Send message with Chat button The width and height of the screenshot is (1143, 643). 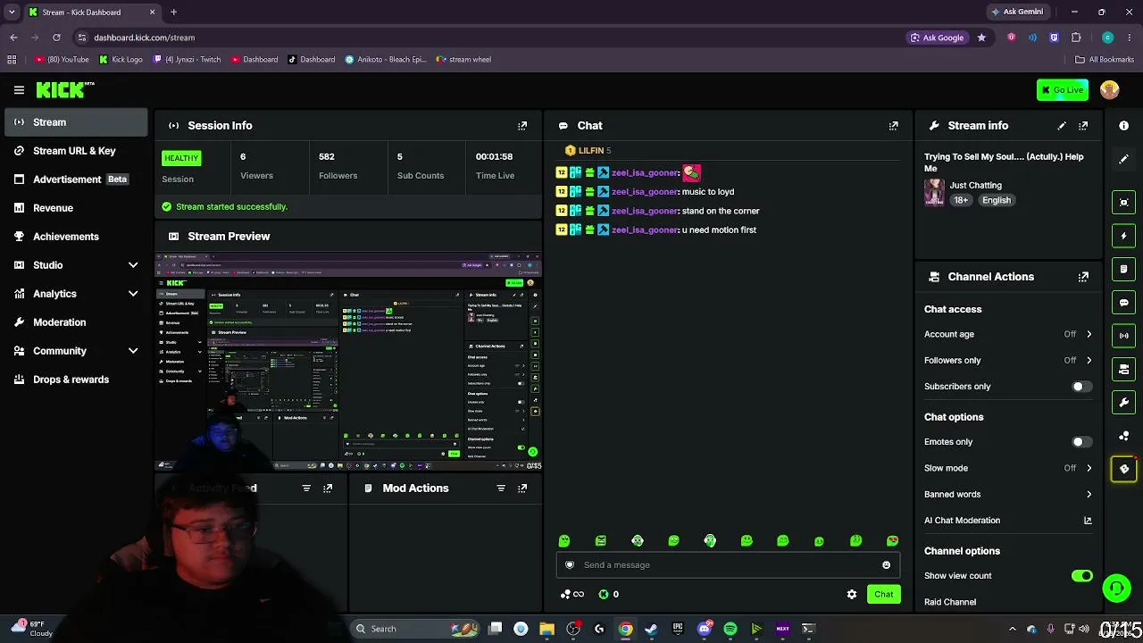point(883,594)
